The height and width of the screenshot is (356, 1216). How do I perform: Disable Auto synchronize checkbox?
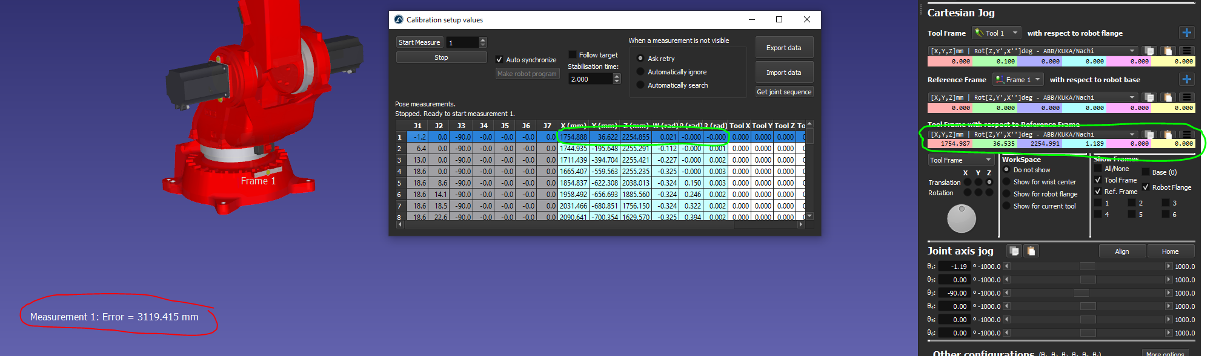499,60
